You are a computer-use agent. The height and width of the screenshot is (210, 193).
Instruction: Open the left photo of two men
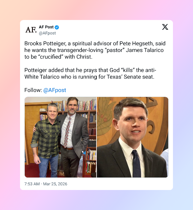coord(60,137)
